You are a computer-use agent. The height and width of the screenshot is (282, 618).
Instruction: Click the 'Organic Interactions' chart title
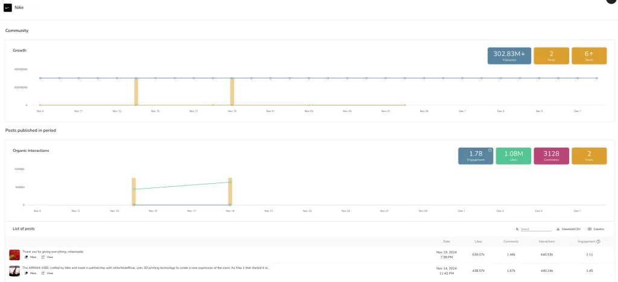click(31, 150)
